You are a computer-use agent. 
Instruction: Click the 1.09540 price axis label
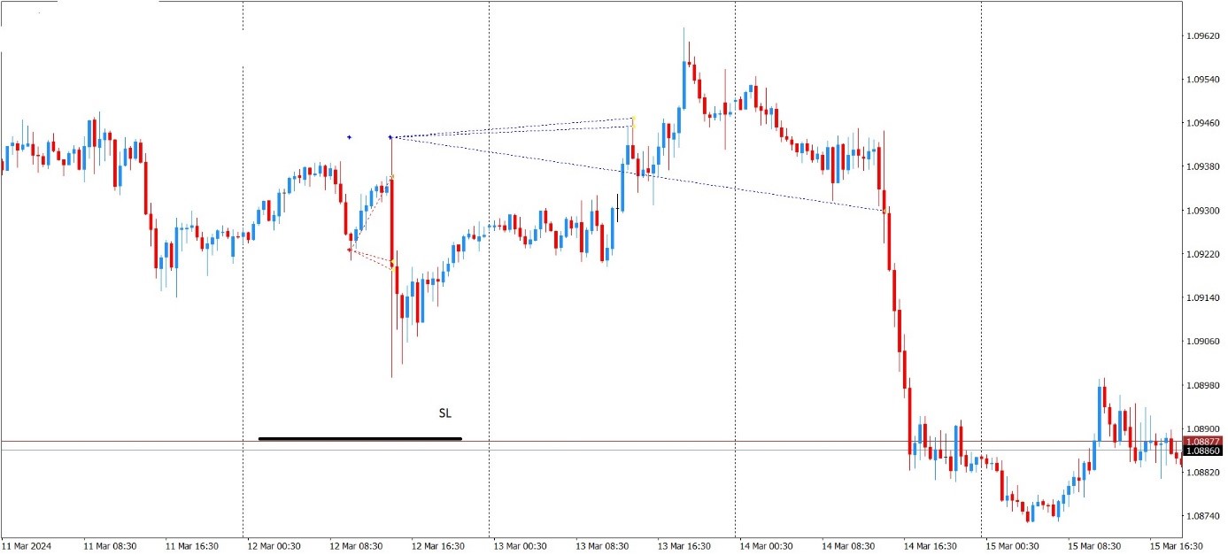point(1205,80)
